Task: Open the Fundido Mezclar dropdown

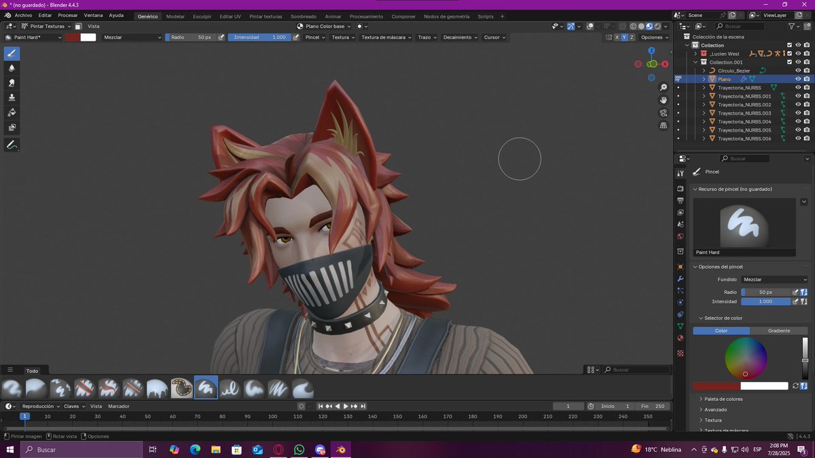Action: [x=775, y=280]
